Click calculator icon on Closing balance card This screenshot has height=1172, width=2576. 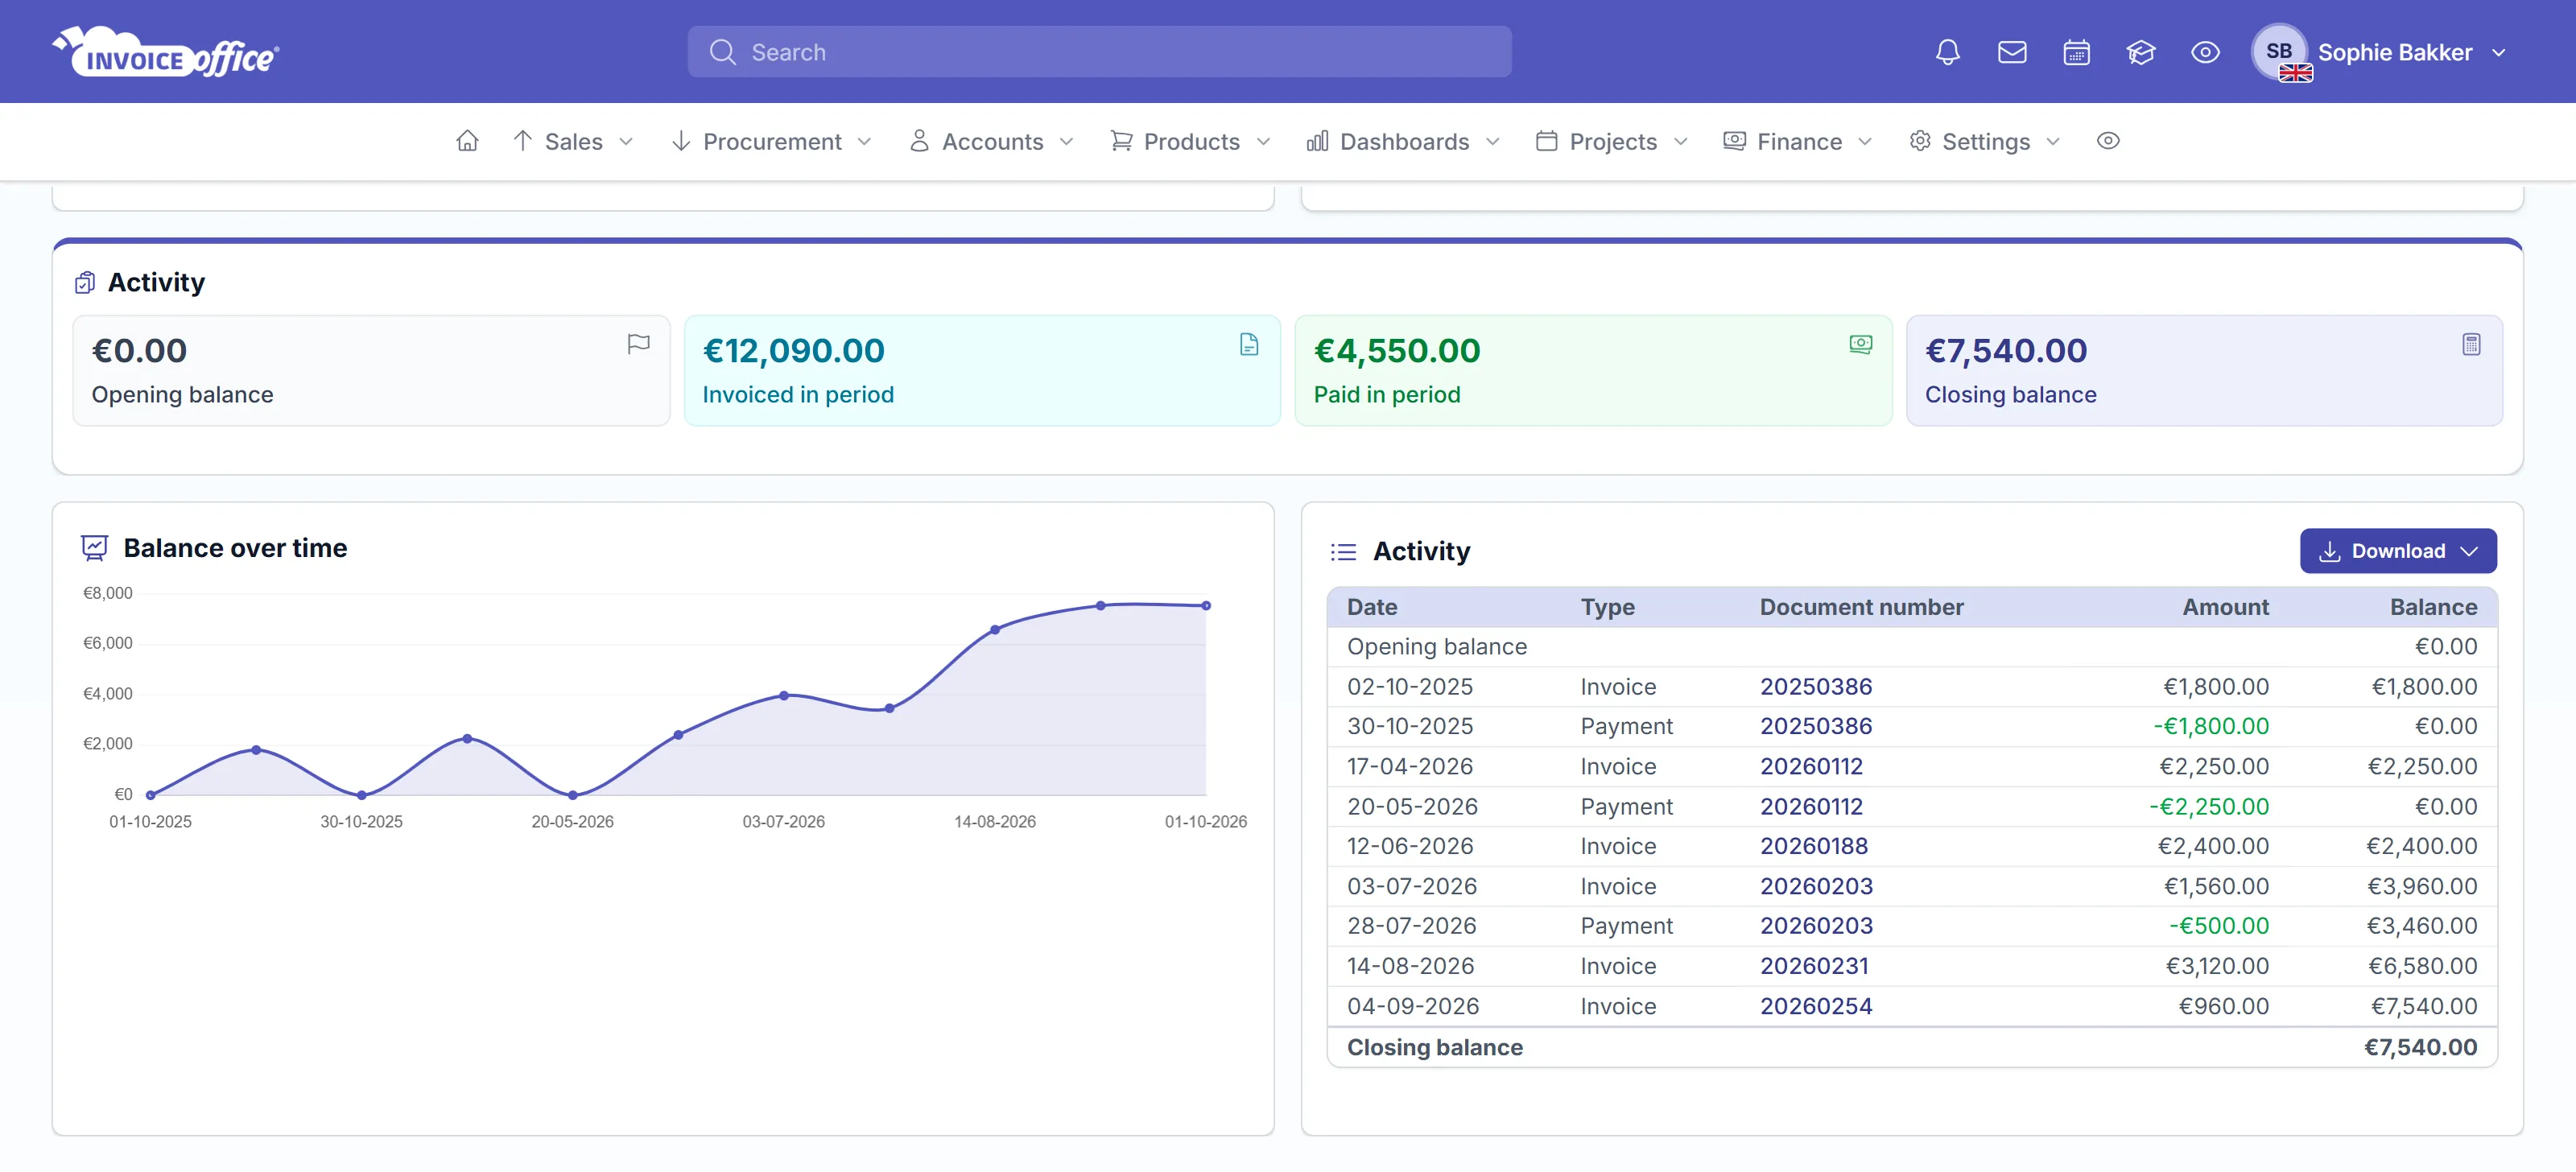coord(2471,344)
